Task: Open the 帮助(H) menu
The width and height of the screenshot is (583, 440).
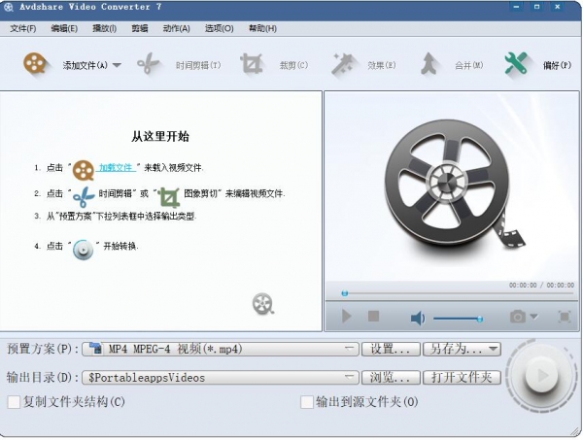Action: click(x=263, y=28)
